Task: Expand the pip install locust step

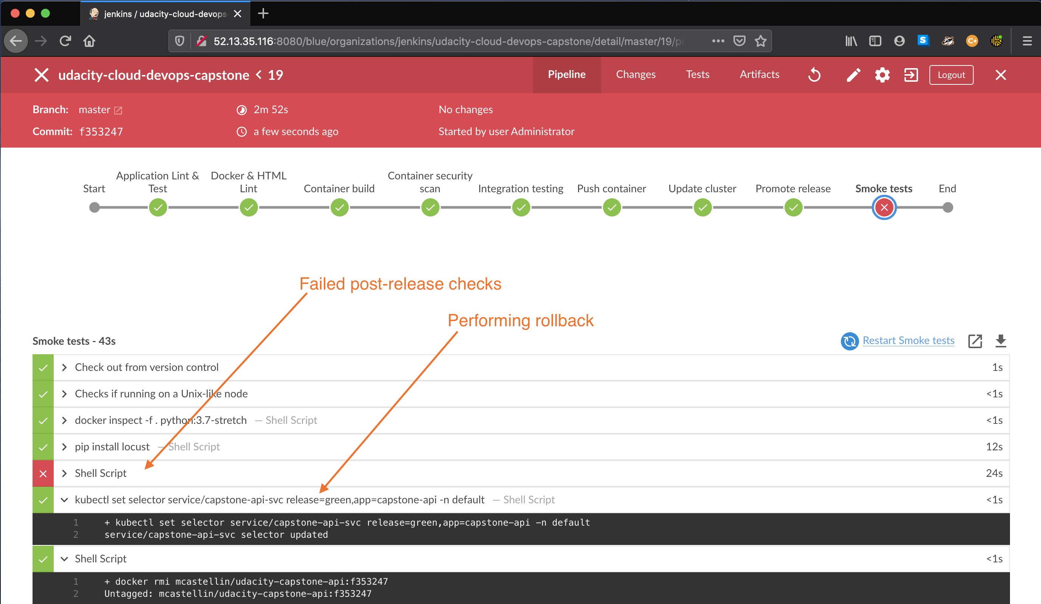Action: (x=64, y=447)
